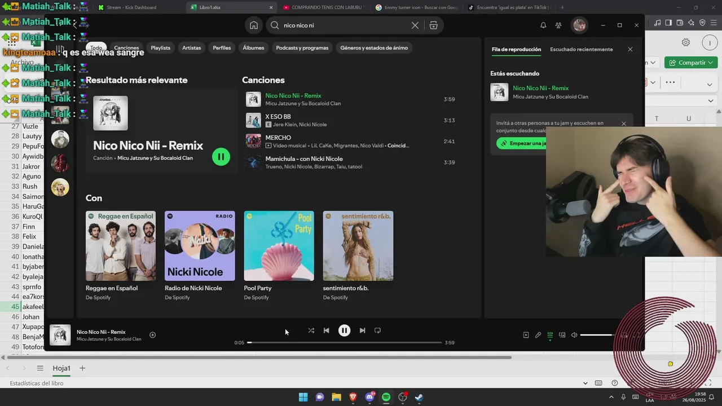Open Leo AI sparkle icon in browser

coord(691,23)
